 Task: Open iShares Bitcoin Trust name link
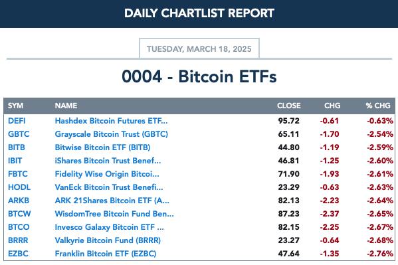click(x=108, y=161)
